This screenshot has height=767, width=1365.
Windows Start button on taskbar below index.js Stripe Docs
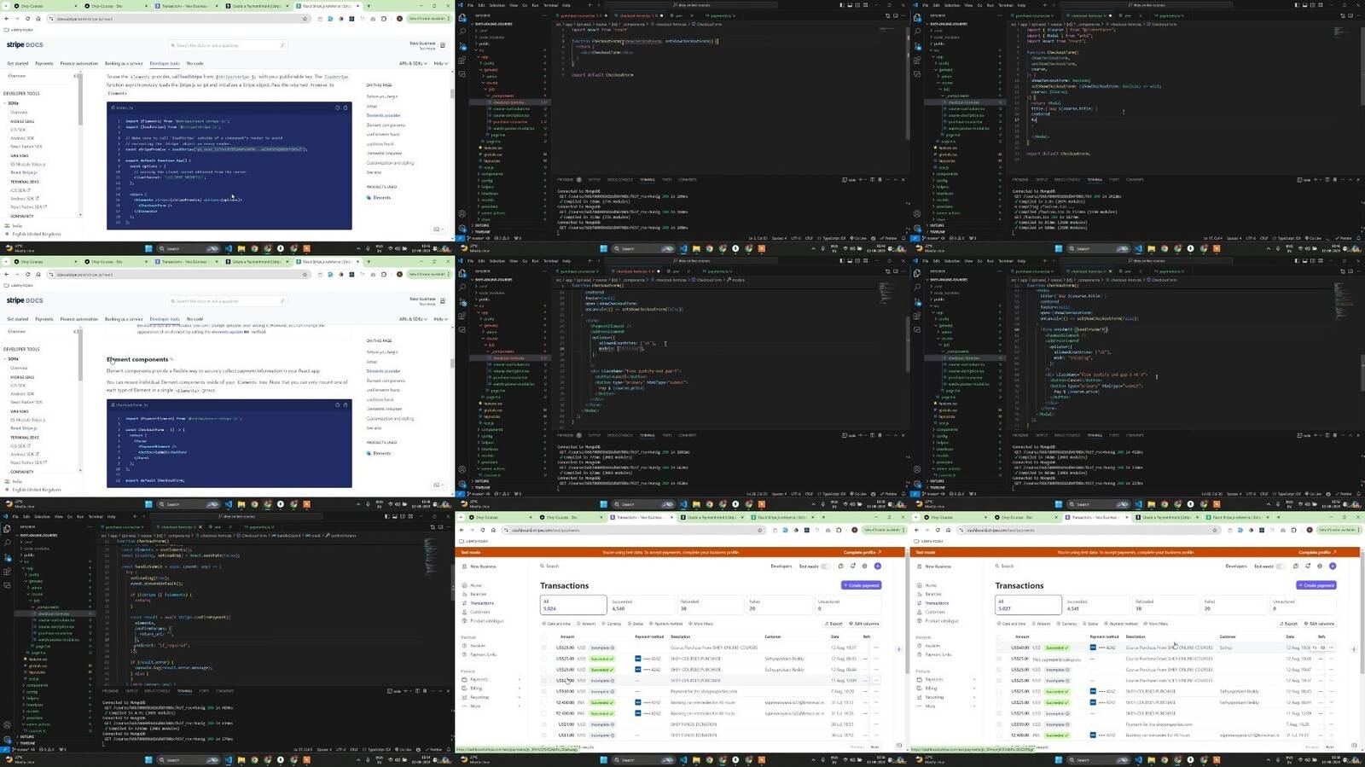(148, 248)
